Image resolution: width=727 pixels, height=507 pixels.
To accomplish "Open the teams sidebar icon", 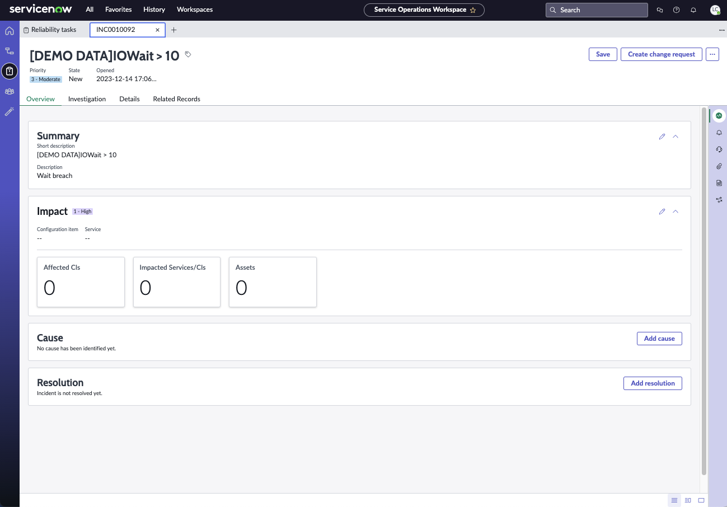I will (x=10, y=91).
